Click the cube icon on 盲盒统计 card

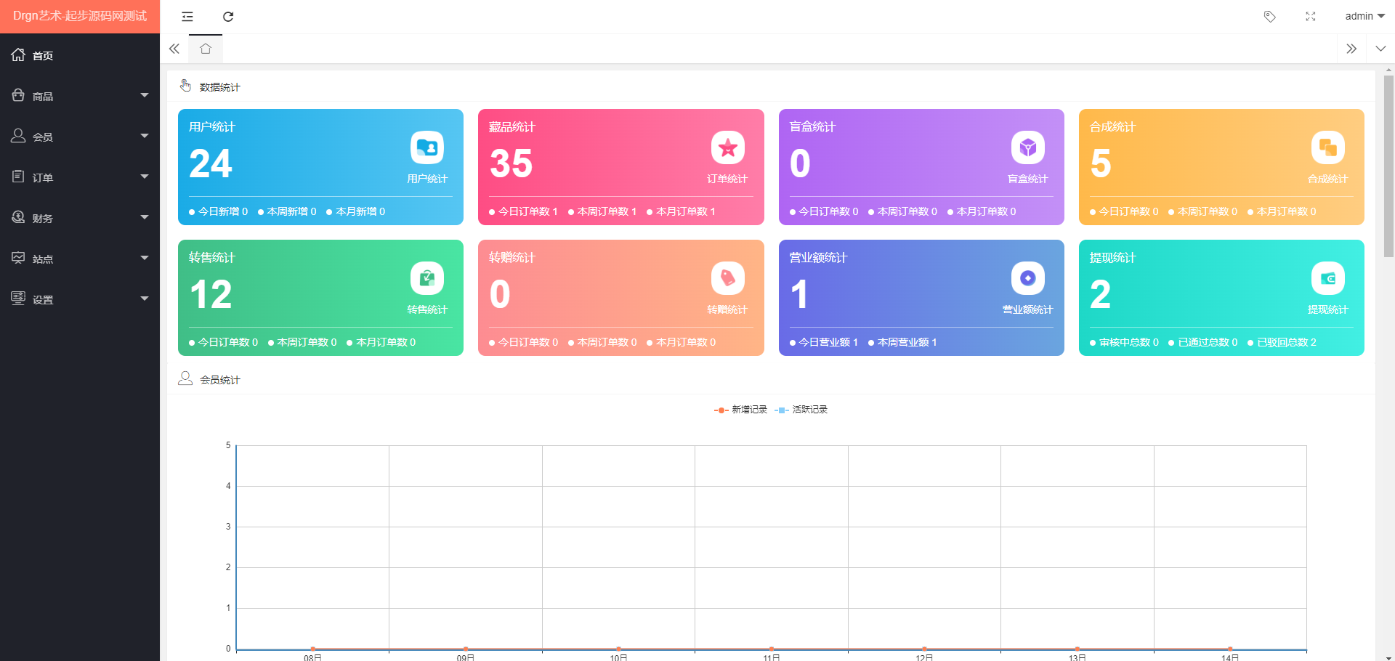(1027, 148)
